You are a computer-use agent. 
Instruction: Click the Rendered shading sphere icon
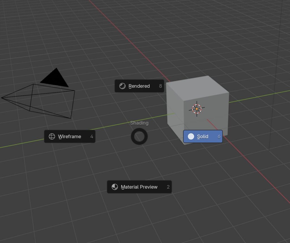tap(122, 86)
